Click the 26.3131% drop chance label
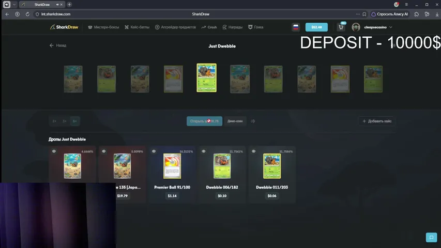The width and height of the screenshot is (441, 248). (186, 151)
